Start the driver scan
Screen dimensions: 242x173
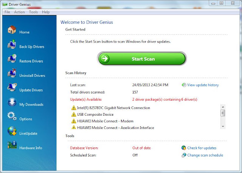click(142, 58)
